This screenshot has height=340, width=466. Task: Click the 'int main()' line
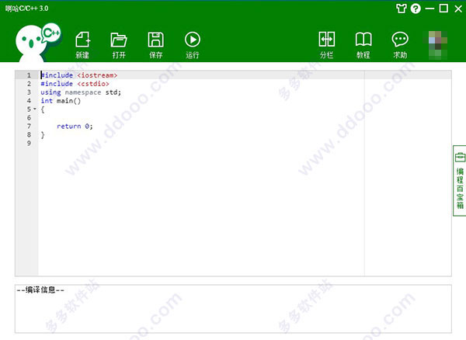pyautogui.click(x=61, y=101)
